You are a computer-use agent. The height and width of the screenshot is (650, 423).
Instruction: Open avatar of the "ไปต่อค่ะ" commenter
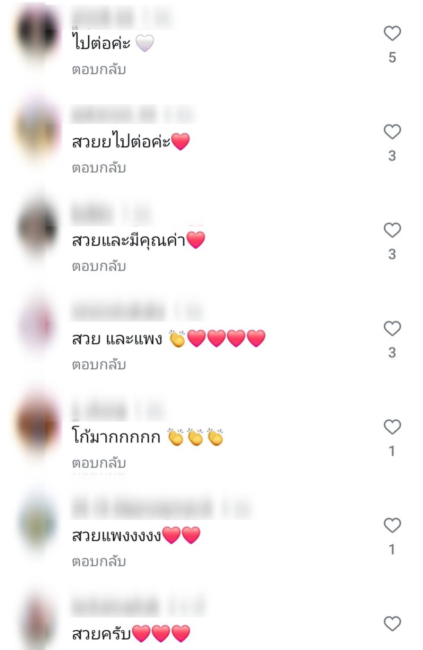click(x=37, y=32)
